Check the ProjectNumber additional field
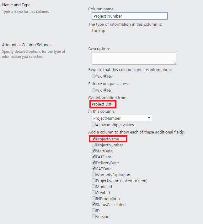This screenshot has width=203, height=224. tap(94, 145)
